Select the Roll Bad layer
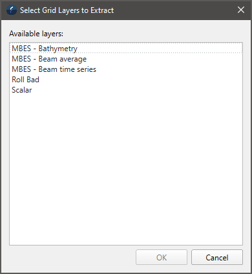 (126, 80)
